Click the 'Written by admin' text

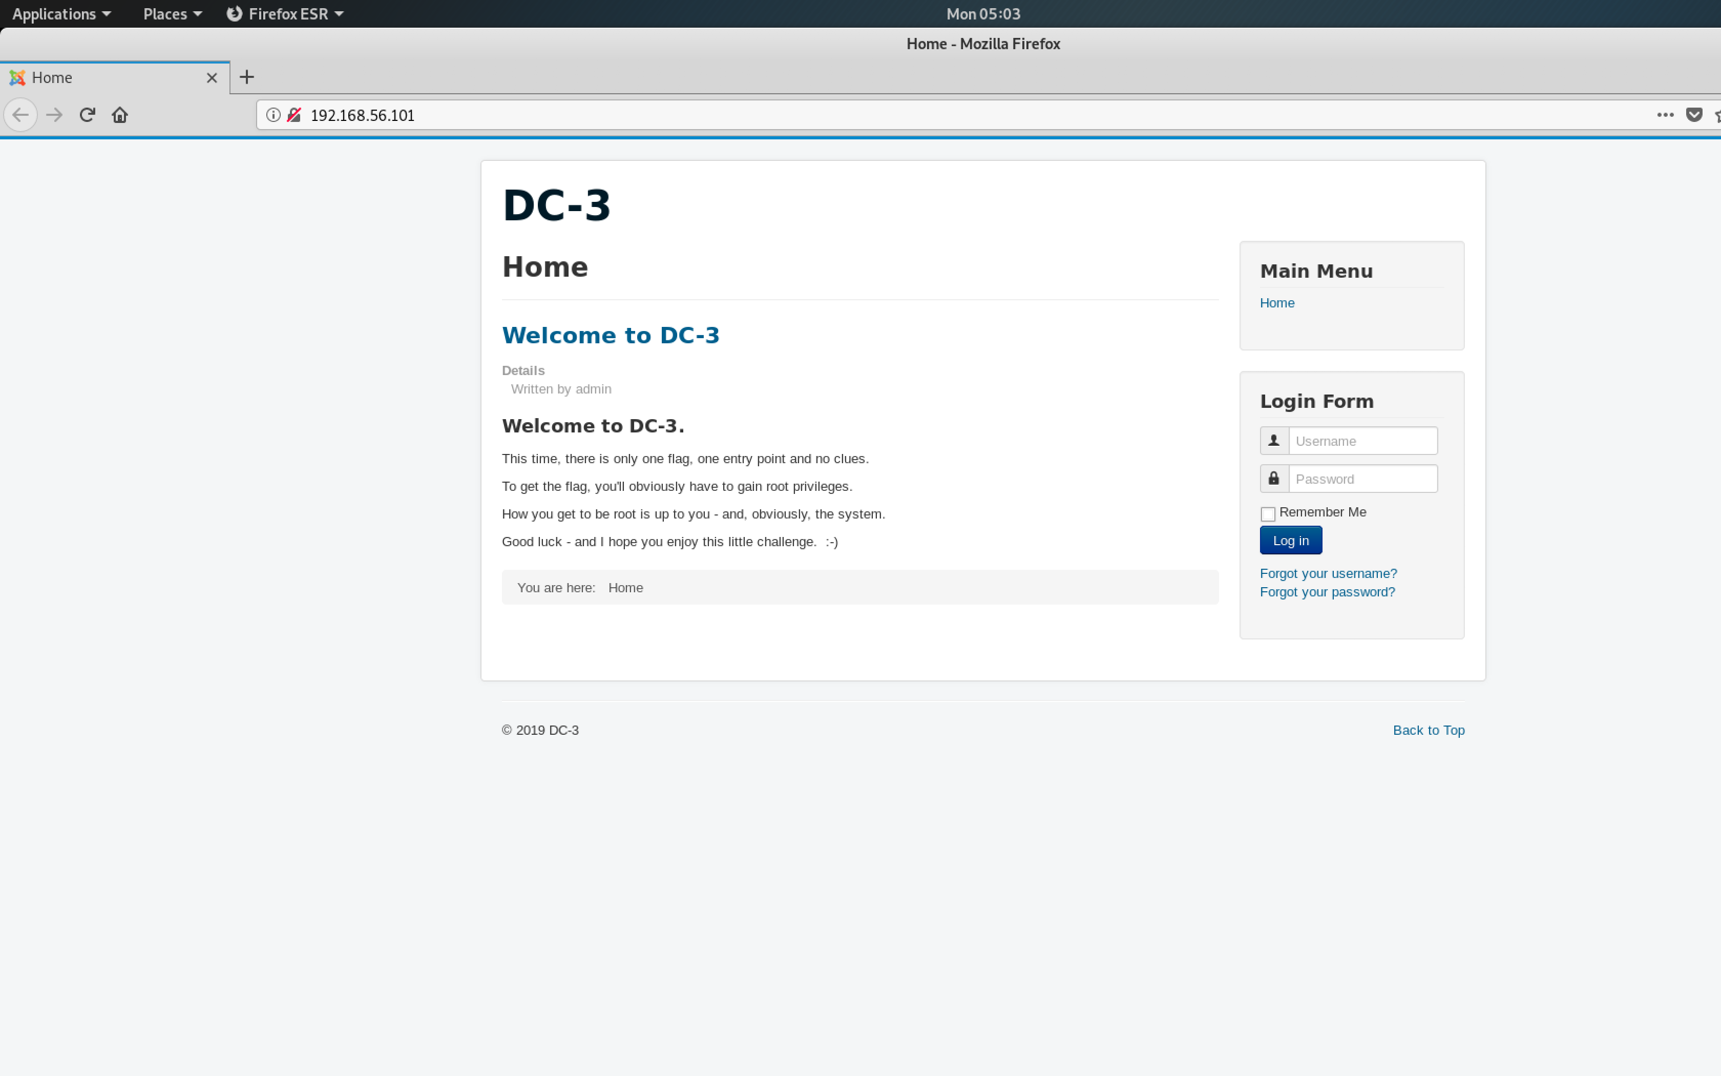560,388
